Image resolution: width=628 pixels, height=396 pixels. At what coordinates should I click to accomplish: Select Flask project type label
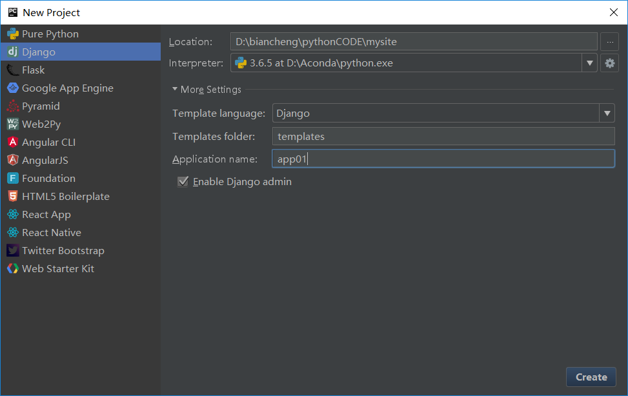[34, 70]
